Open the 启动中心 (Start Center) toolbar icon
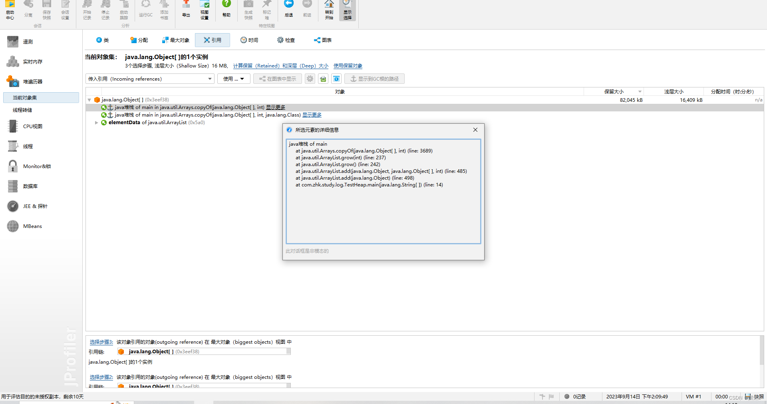 coord(10,10)
